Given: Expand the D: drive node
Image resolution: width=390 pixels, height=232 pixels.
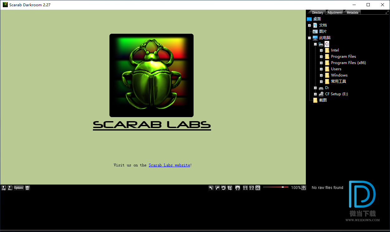Looking at the screenshot, I should [315, 88].
